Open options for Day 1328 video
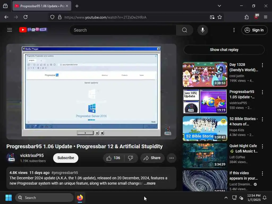This screenshot has width=272, height=204. [x=262, y=65]
